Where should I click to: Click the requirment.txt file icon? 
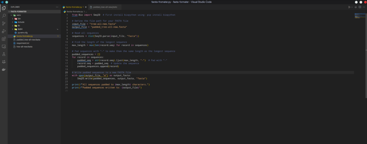pos(14,43)
